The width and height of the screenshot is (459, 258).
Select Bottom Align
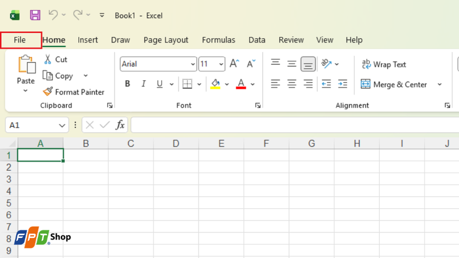click(308, 64)
